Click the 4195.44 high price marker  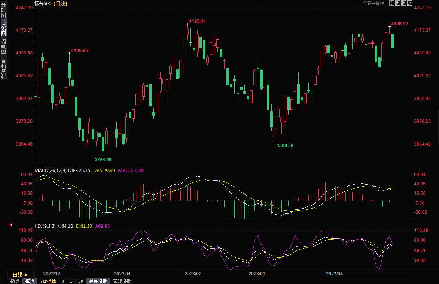198,21
